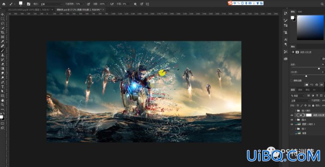Image resolution: width=325 pixels, height=167 pixels.
Task: Open the brush settings panel icon
Action: [29, 4]
